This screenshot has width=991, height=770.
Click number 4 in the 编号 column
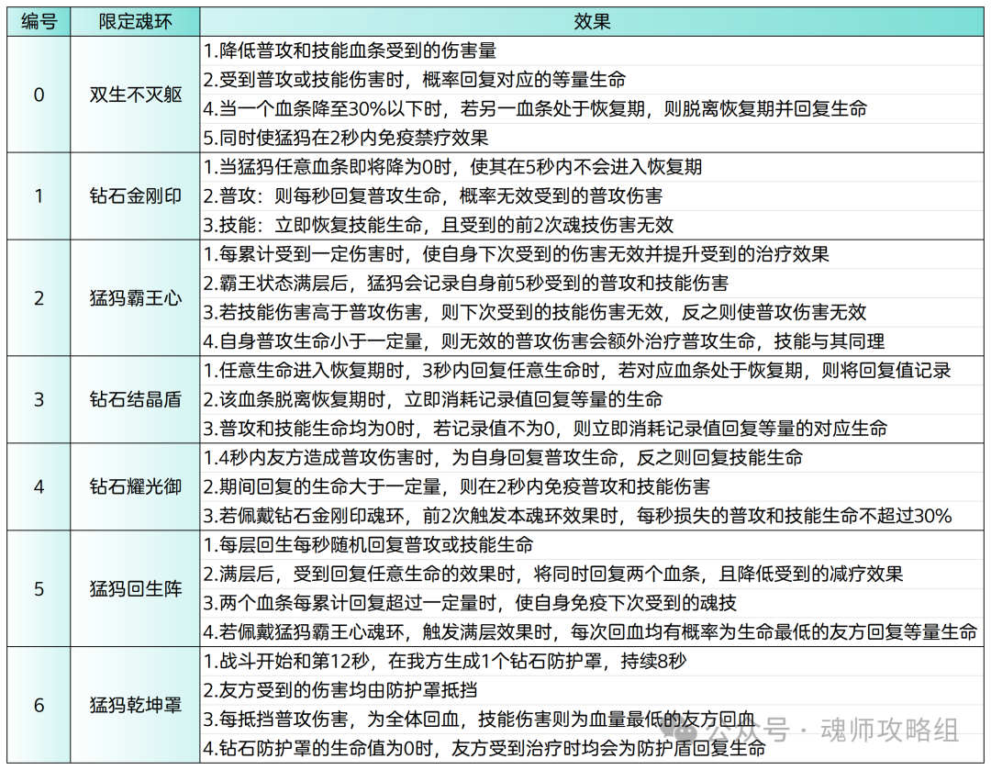coord(39,486)
